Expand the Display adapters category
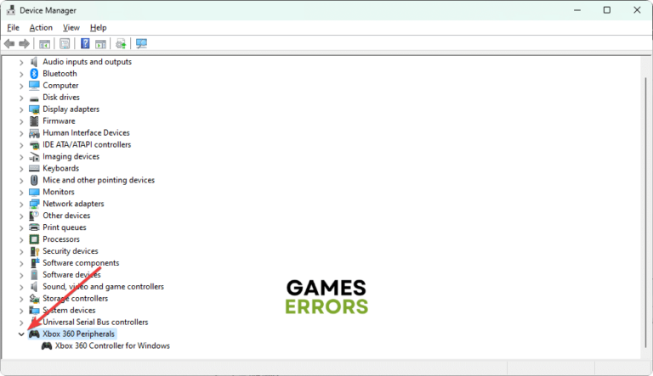Viewport: 653px width, 376px height. click(x=21, y=109)
